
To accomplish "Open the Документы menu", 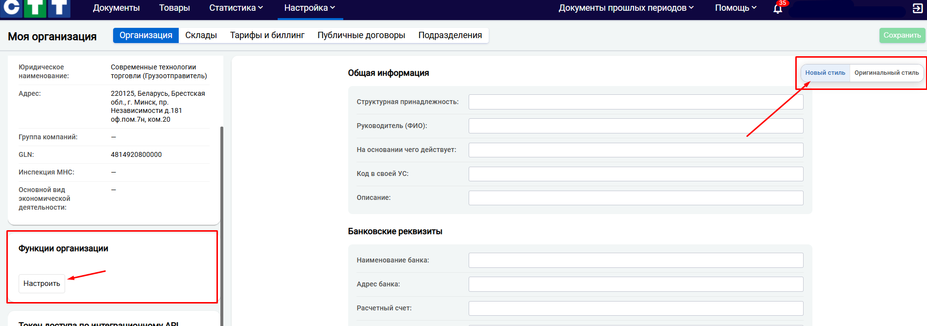I will click(x=116, y=8).
